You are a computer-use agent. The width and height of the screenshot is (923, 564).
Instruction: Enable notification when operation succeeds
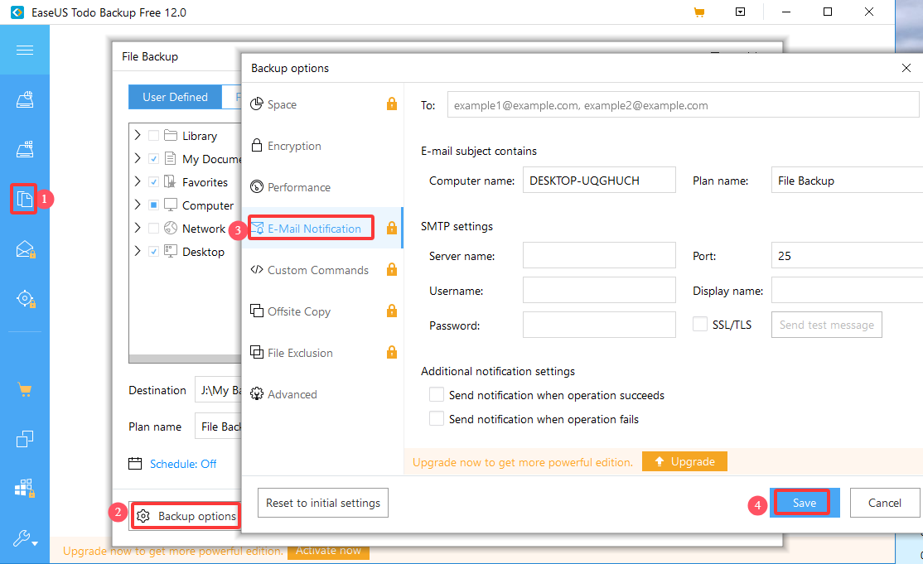[437, 394]
